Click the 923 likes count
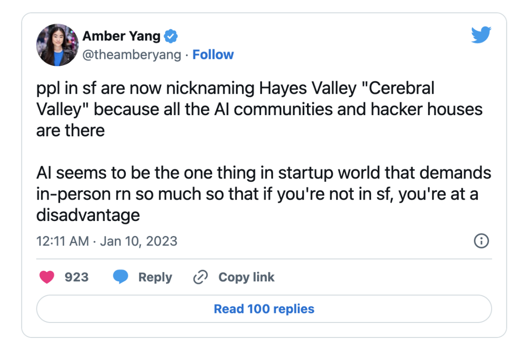The width and height of the screenshot is (523, 352). click(77, 277)
